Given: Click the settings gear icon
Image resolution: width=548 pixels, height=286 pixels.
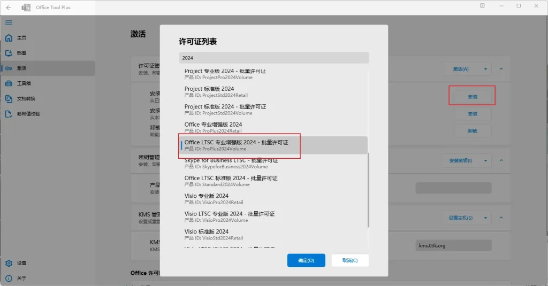Looking at the screenshot, I should 9,263.
